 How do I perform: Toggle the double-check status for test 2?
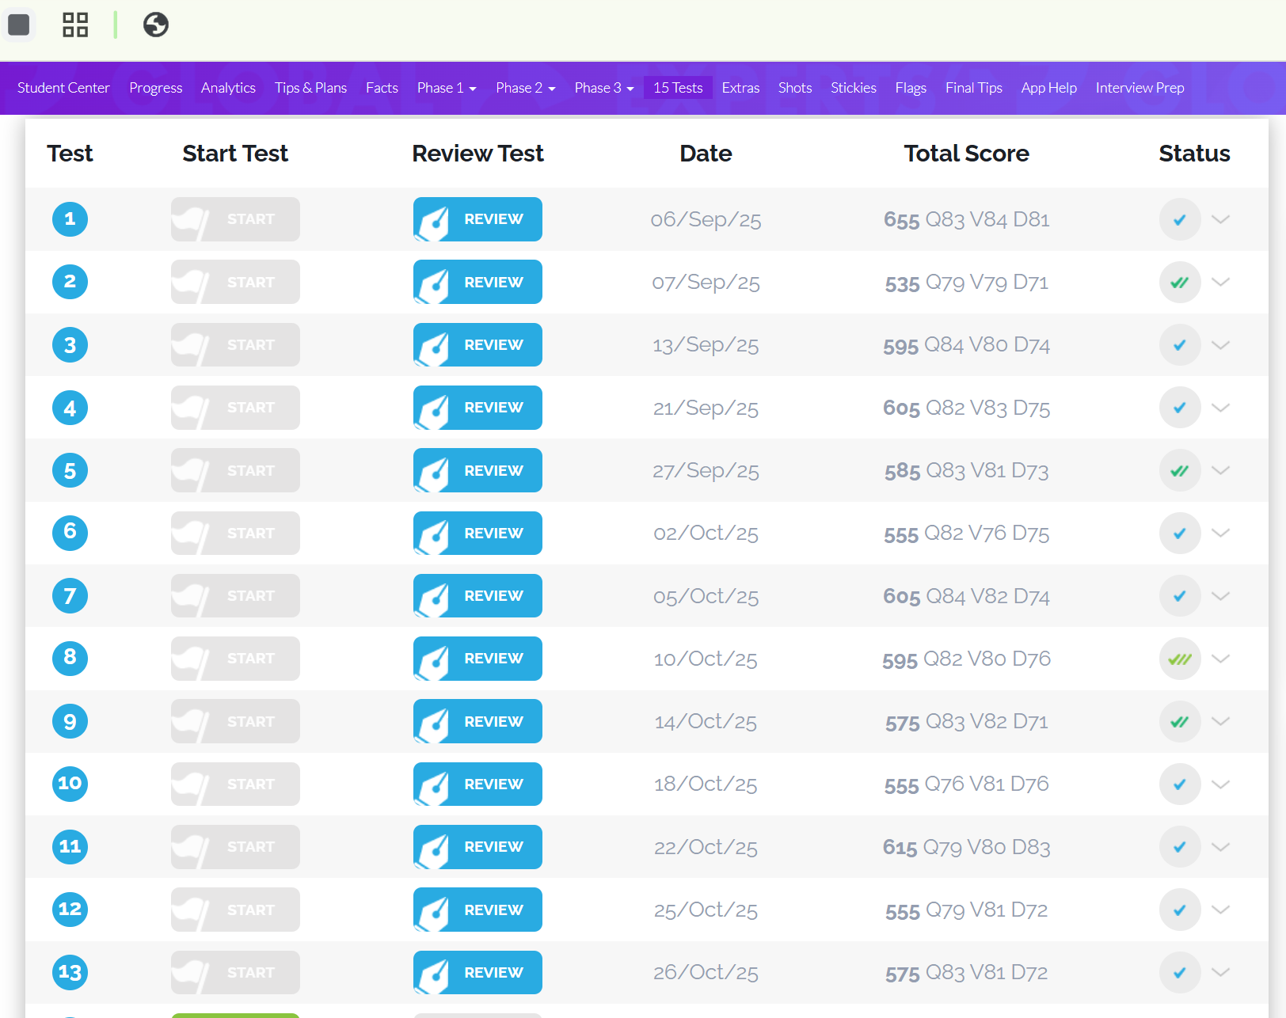pos(1179,282)
